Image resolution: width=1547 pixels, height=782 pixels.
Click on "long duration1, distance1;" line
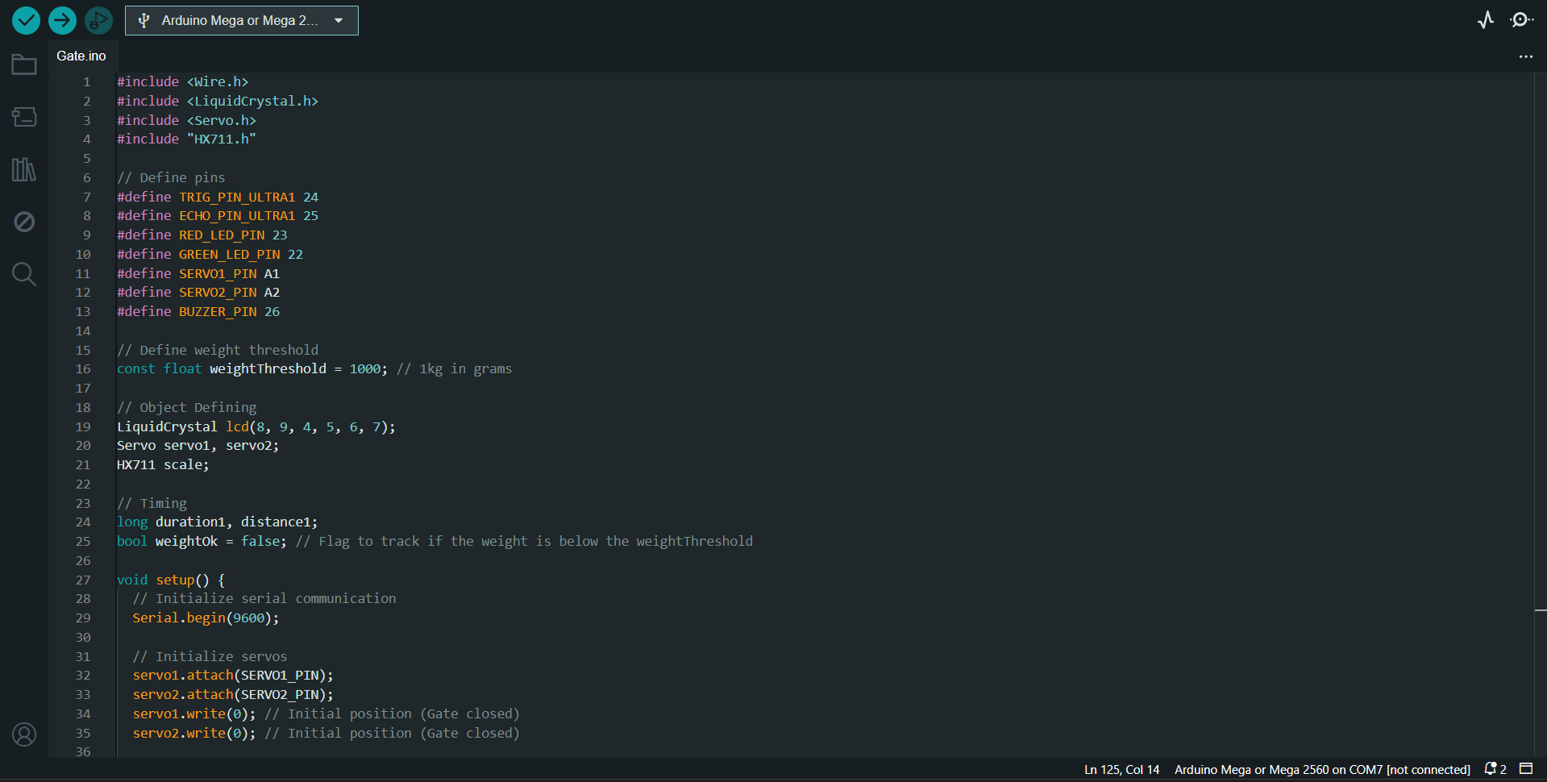point(218,522)
